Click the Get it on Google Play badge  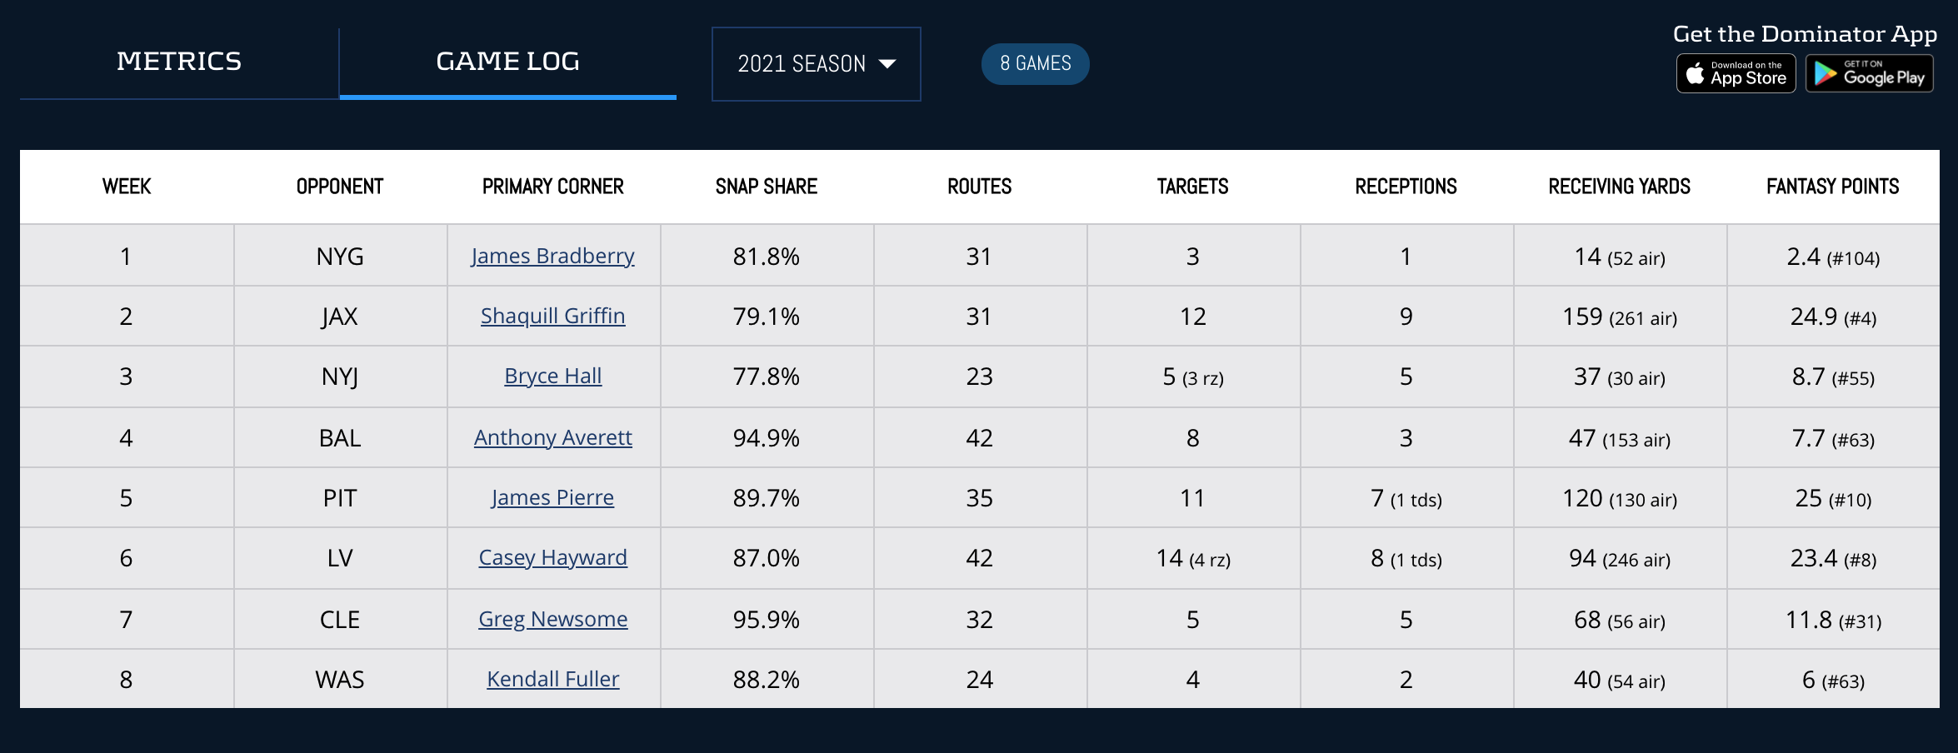(1869, 74)
